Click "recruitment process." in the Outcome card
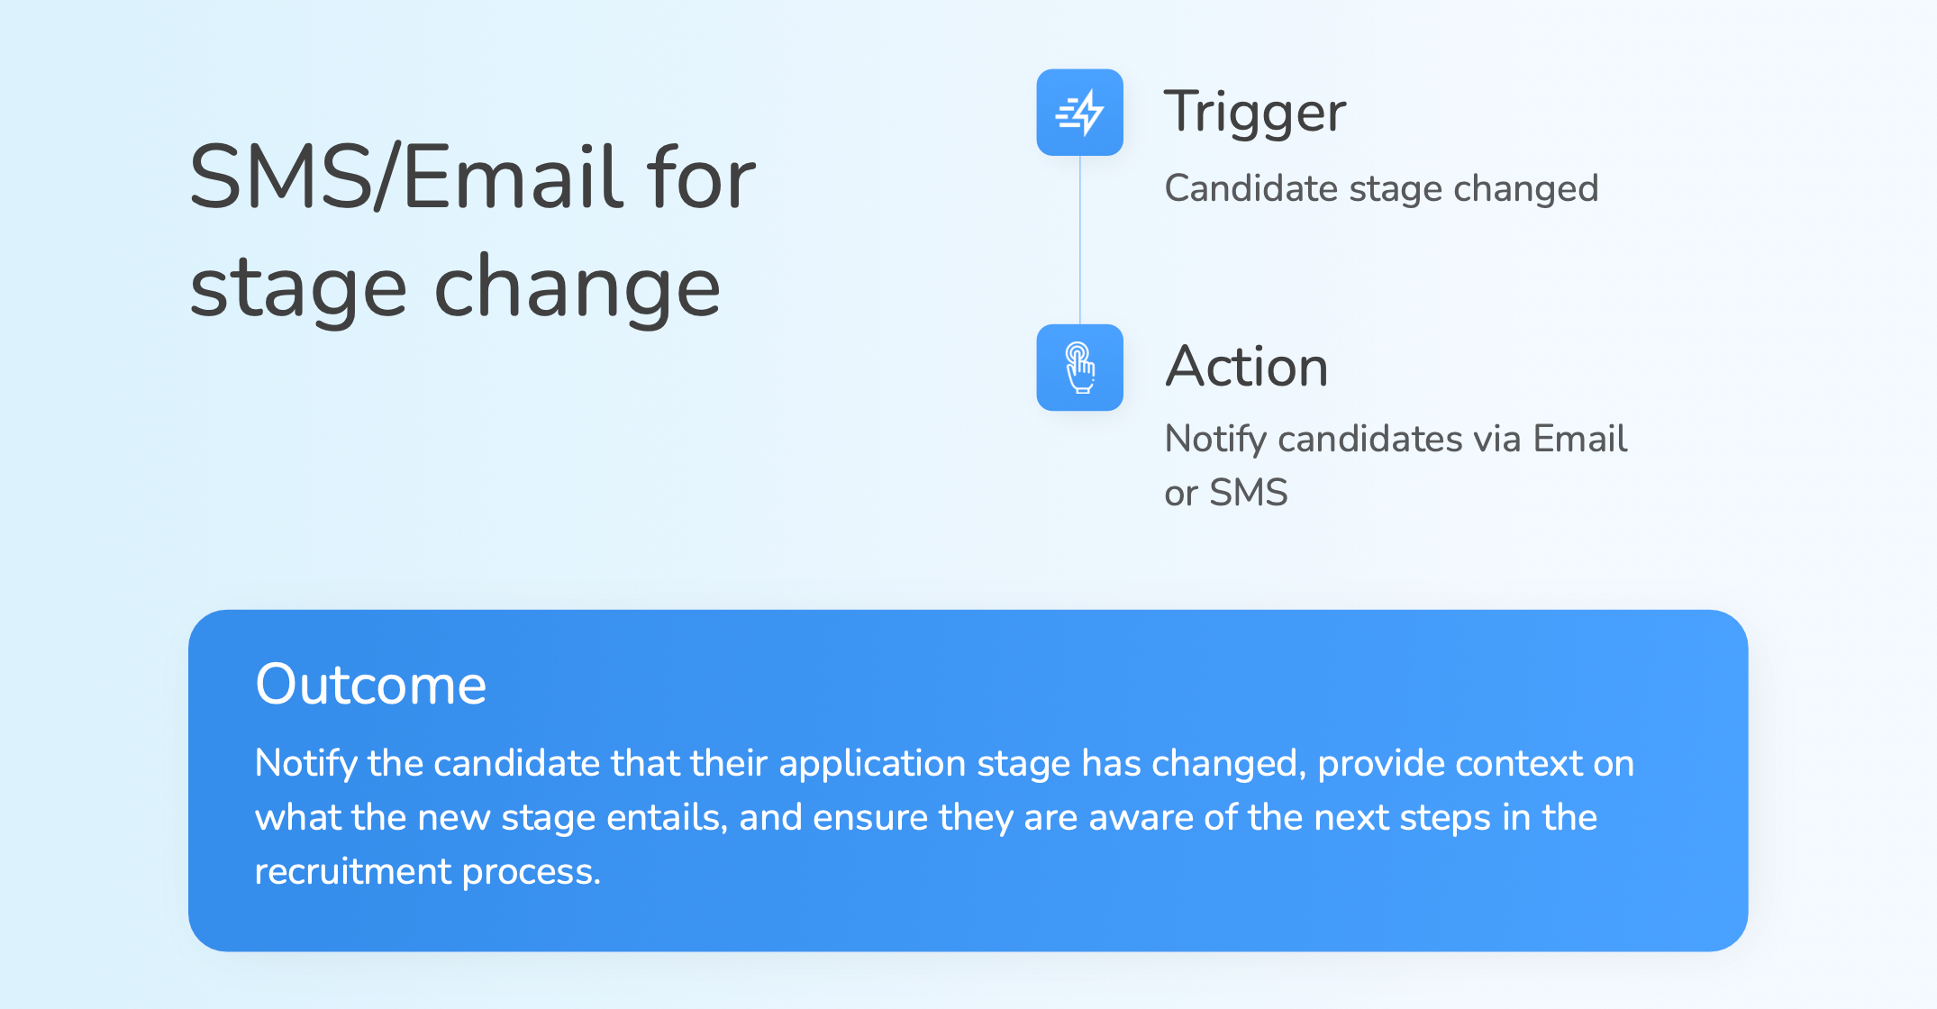Image resolution: width=1937 pixels, height=1009 pixels. click(427, 871)
